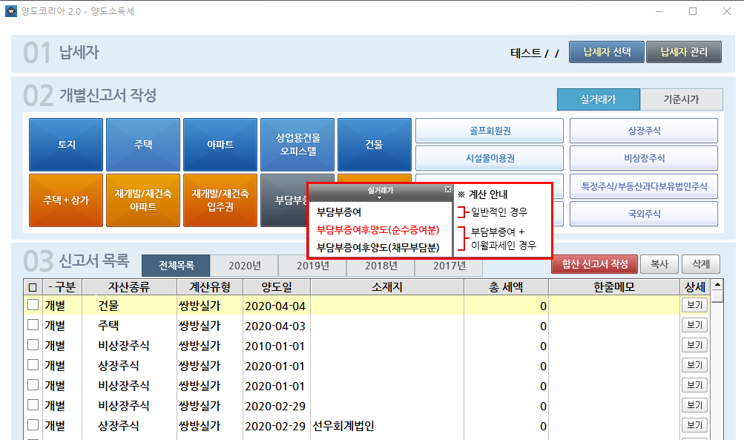Screen dimensions: 744x440
Task: Open the 상업용건물 오피스텔 tile
Action: [x=297, y=144]
